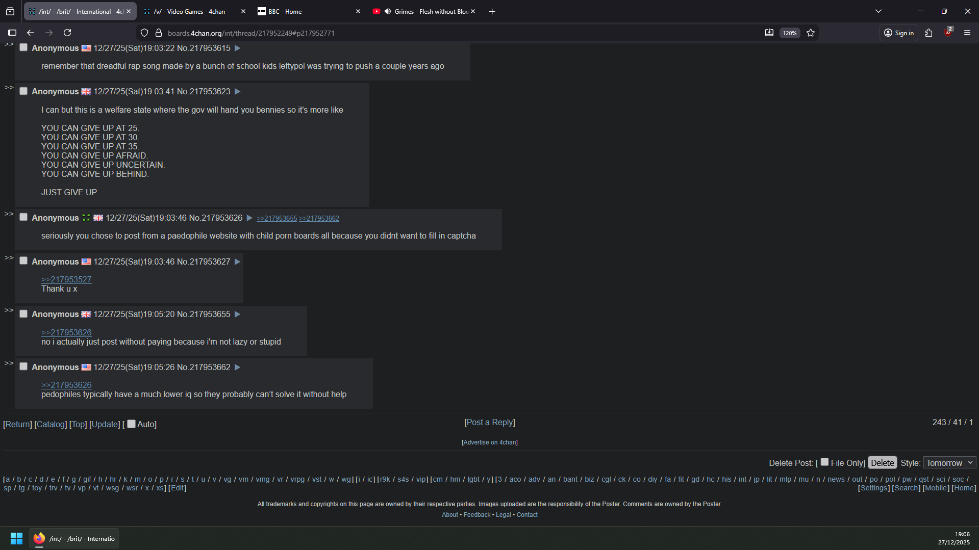This screenshot has width=979, height=550.
Task: Open the Style dropdown set to Tomorrow
Action: 949,462
